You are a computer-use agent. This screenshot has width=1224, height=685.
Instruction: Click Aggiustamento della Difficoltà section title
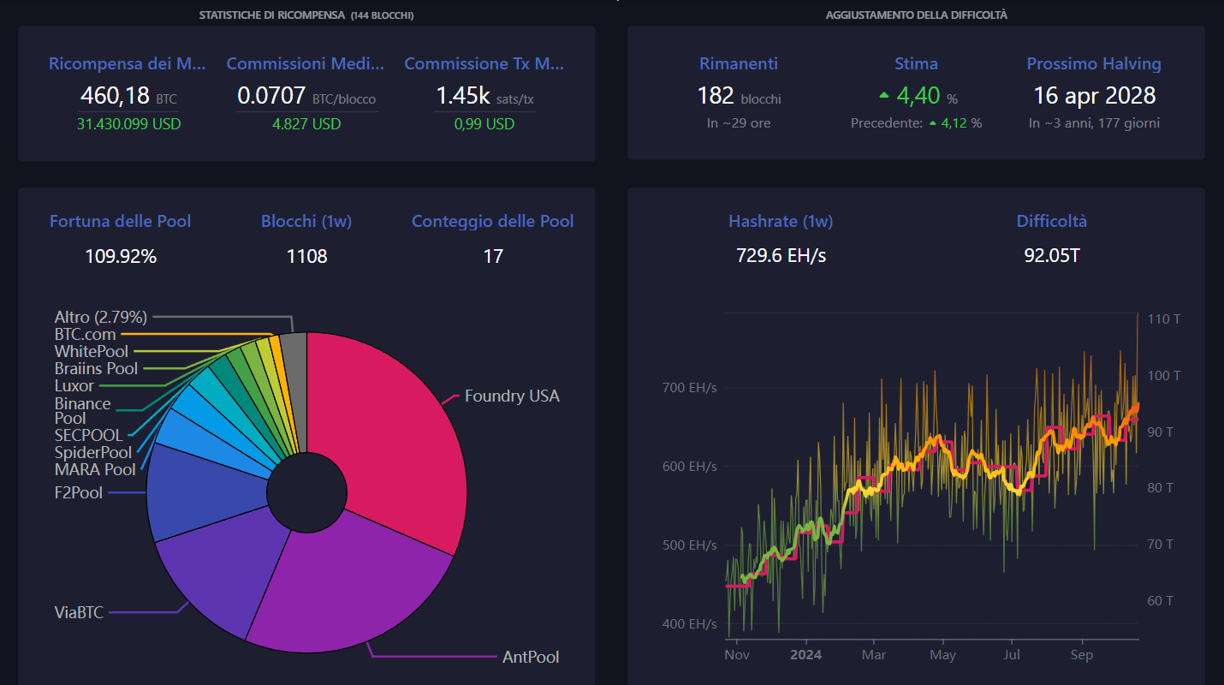click(x=917, y=15)
